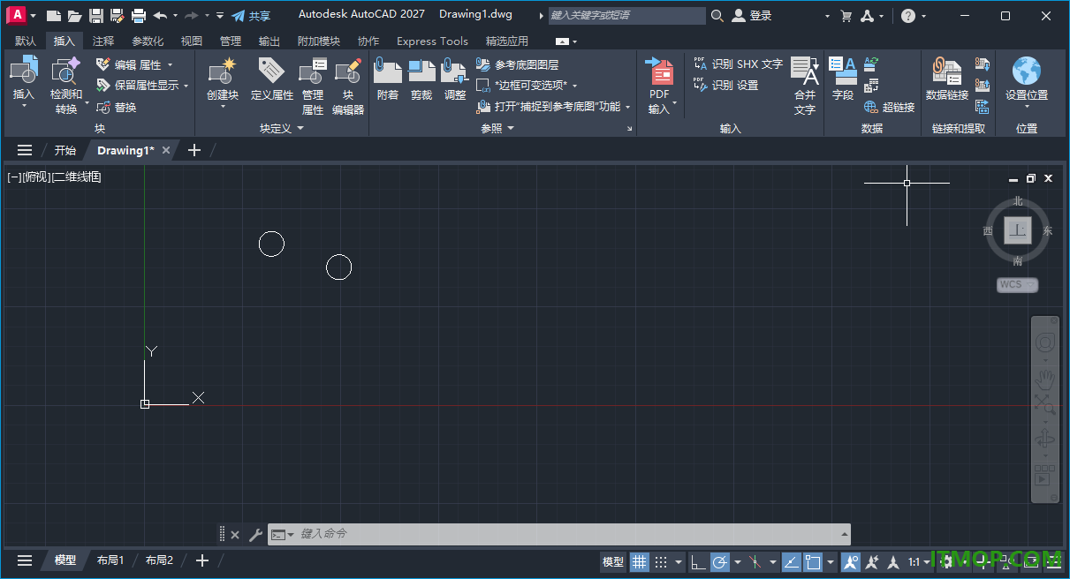Toggle Polar tracking in status bar

[x=719, y=561]
